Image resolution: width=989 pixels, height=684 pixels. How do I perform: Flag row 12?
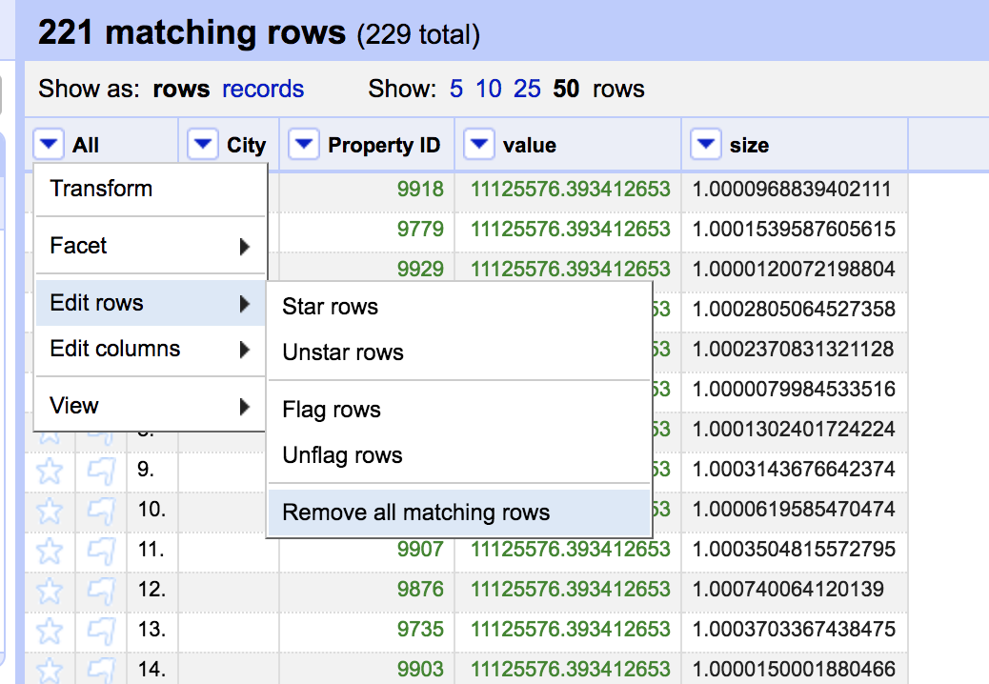pos(101,590)
